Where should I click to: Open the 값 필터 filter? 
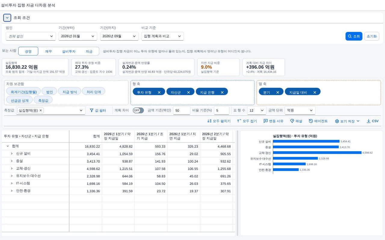[98, 110]
